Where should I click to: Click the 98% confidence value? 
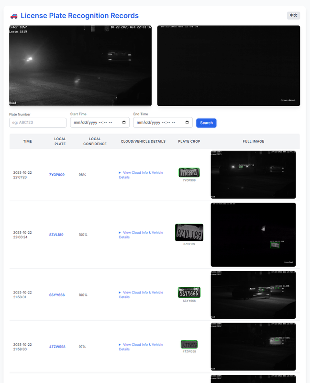82,175
